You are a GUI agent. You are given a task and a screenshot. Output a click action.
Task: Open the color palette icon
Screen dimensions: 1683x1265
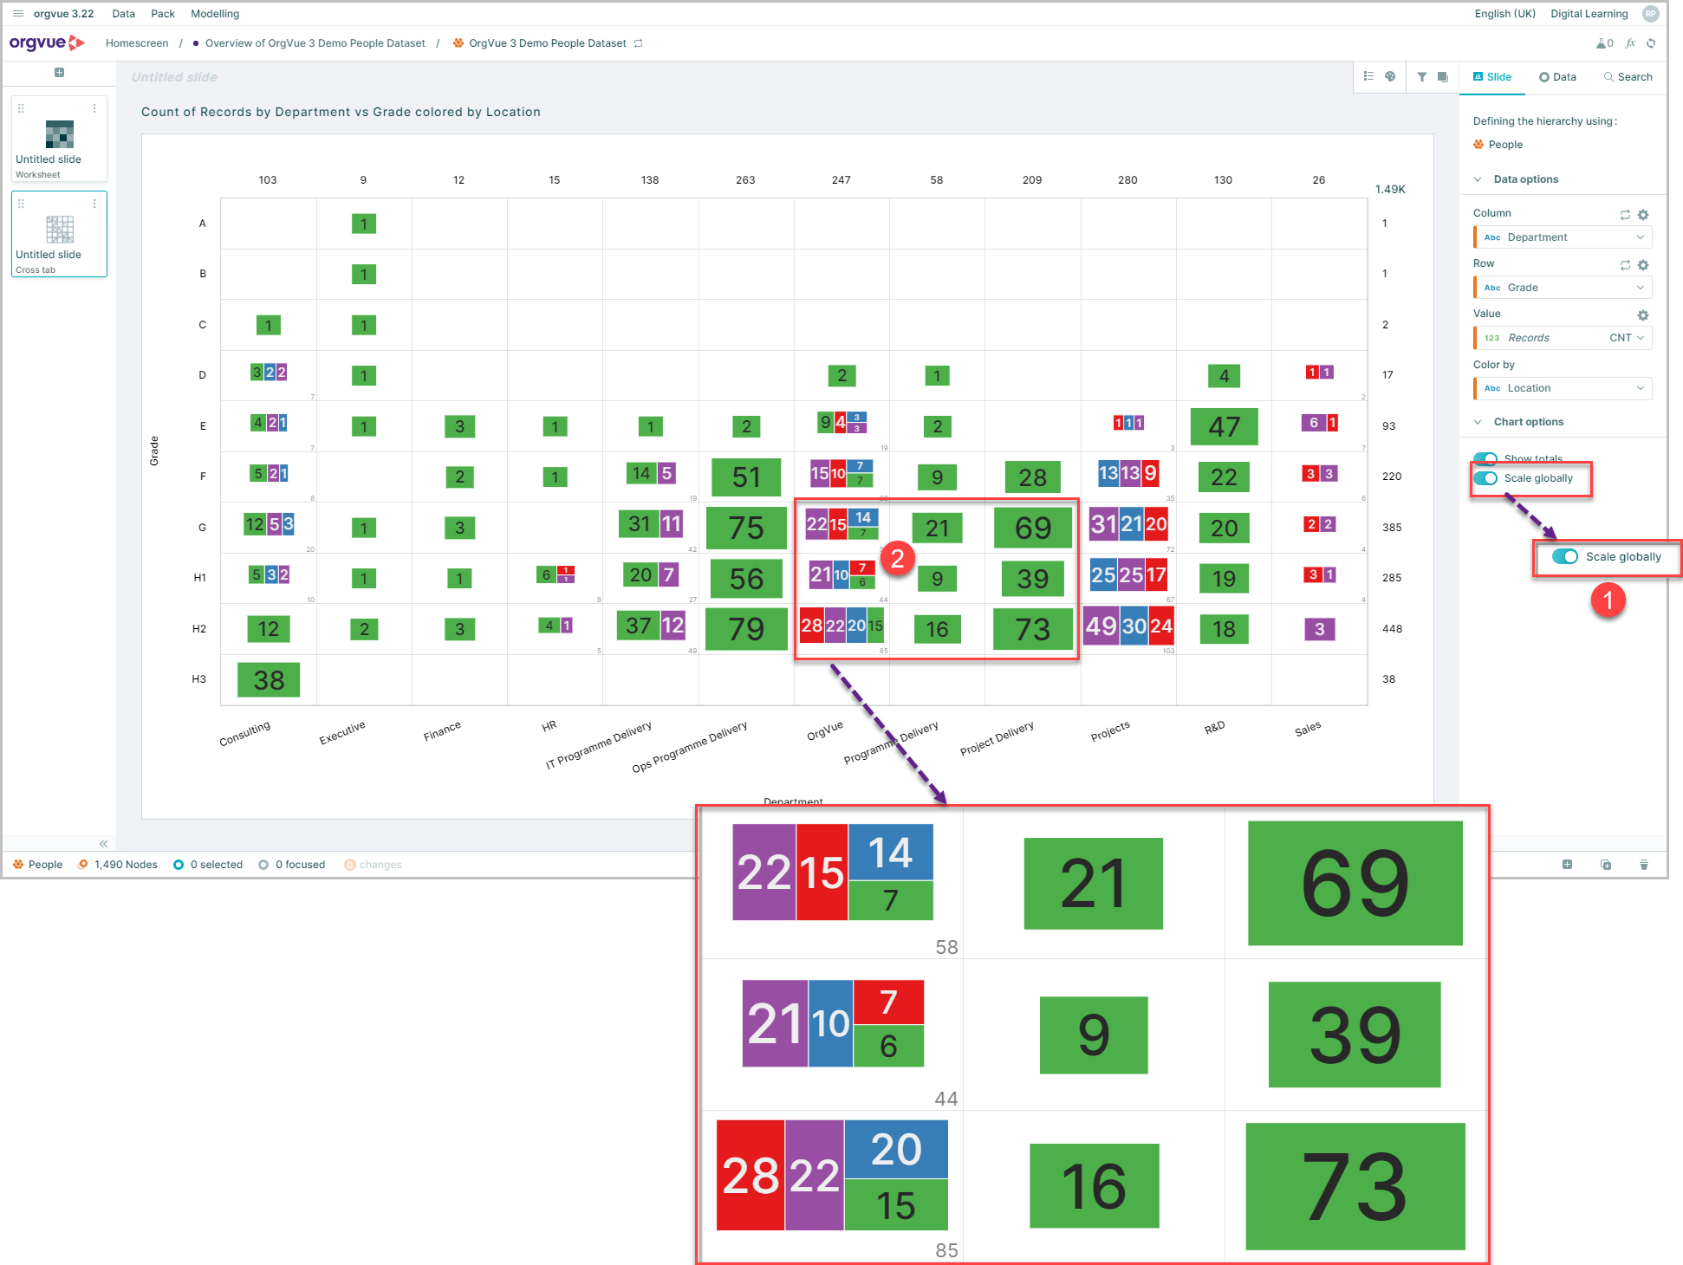(1390, 76)
